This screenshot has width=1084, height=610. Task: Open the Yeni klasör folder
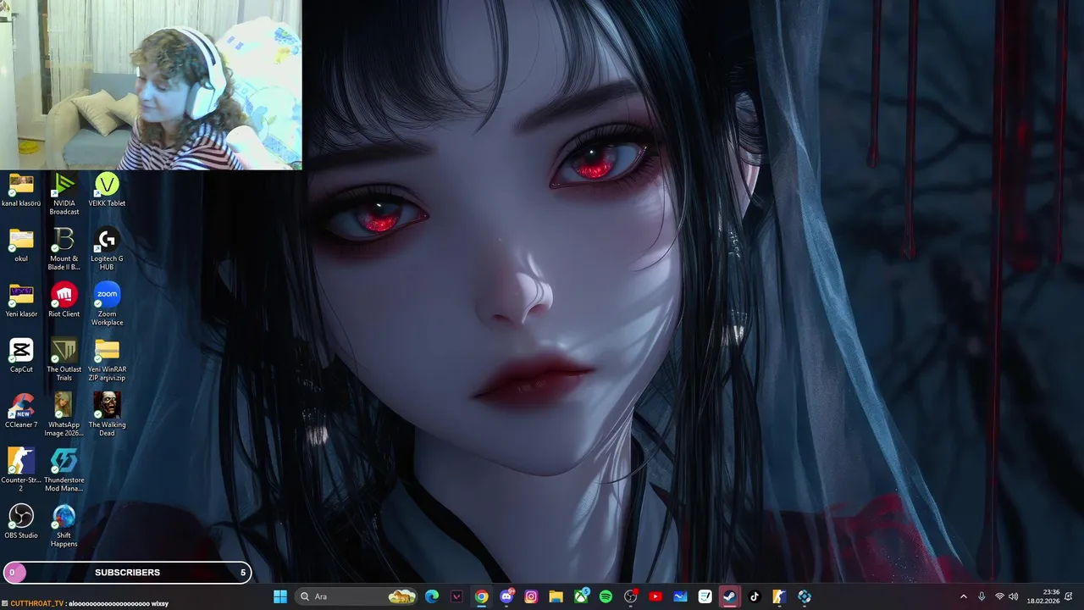[21, 300]
